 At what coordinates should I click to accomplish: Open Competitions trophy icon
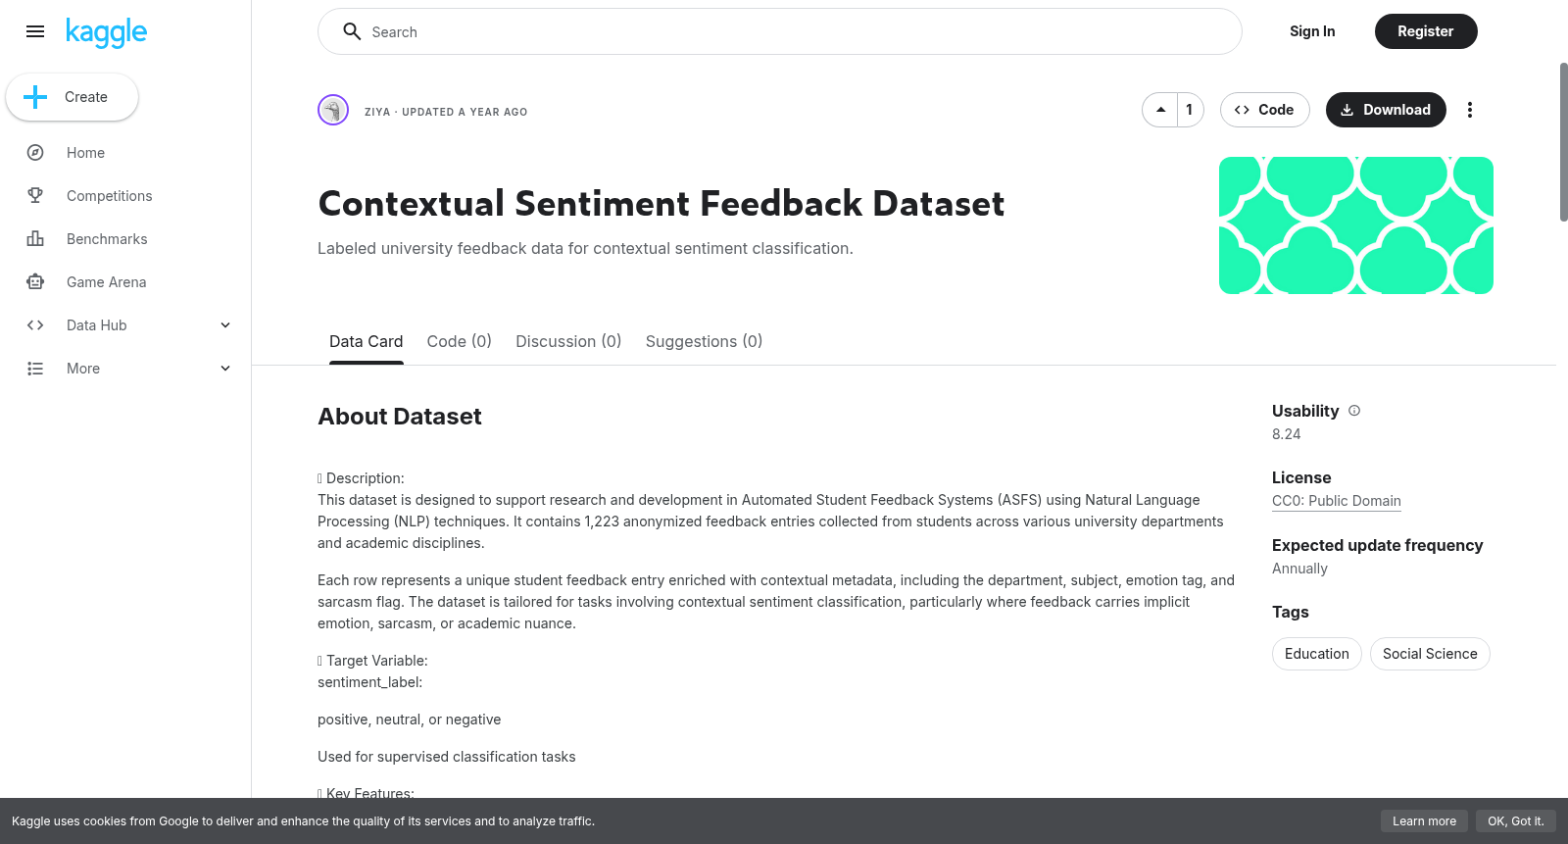coord(35,196)
